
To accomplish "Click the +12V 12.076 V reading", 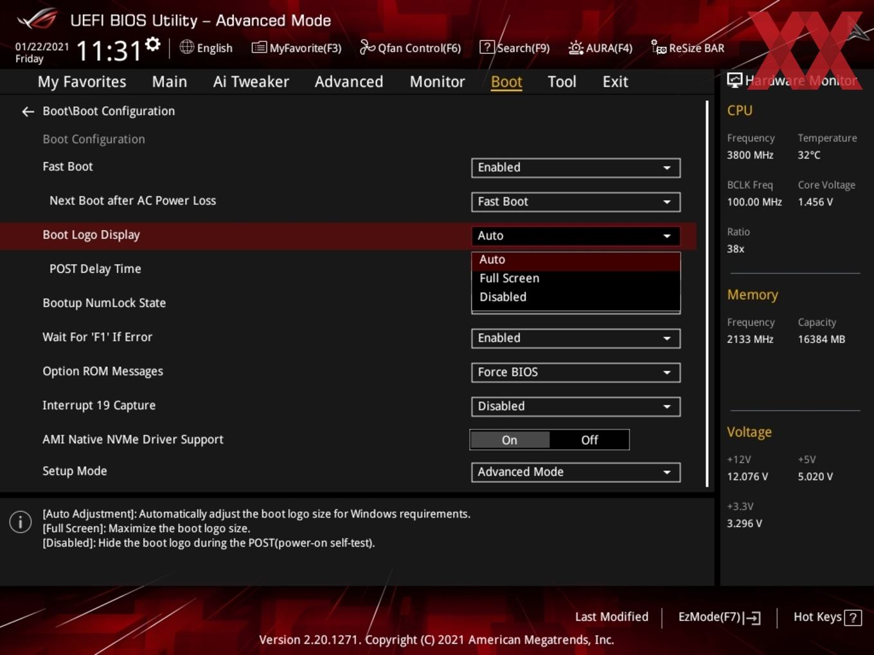I will click(747, 476).
